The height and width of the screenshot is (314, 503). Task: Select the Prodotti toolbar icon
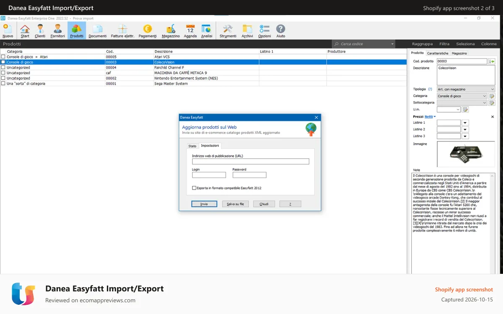coord(77,31)
